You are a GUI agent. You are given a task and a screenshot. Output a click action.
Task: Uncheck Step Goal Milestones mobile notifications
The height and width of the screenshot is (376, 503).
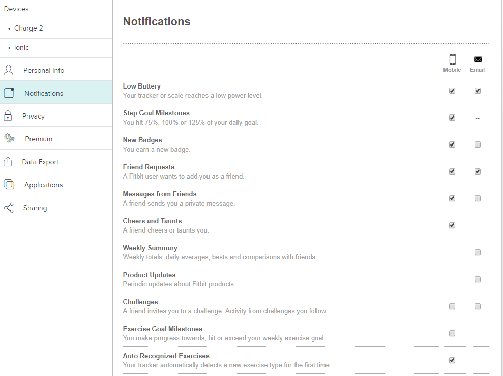[x=452, y=118]
